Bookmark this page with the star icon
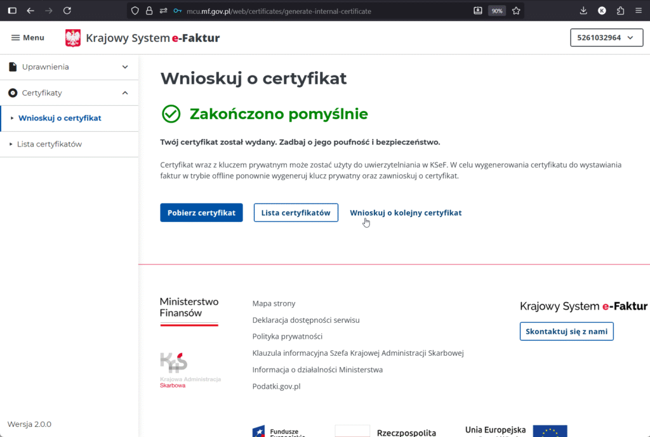Viewport: 650px width, 437px height. pos(516,11)
